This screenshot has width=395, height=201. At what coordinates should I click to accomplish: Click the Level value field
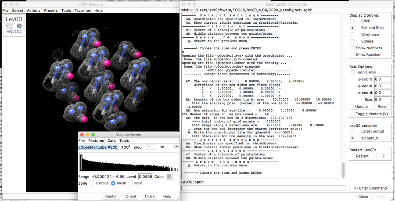point(145,176)
